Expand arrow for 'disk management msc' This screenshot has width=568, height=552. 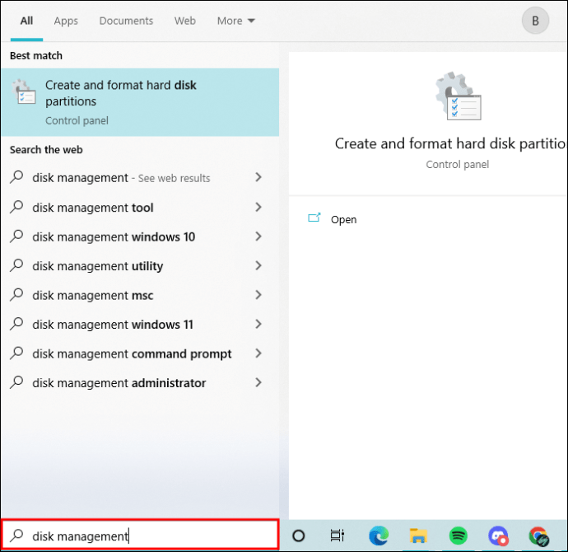tap(258, 295)
